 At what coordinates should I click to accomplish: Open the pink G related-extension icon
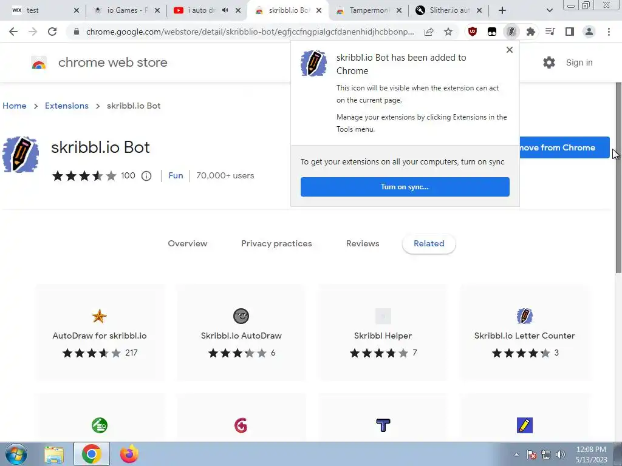(x=241, y=425)
